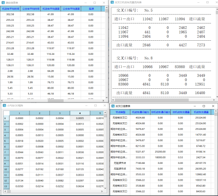218x196 pixels.
Task: Click cell 8215.00 in 交叉口信息表
Action: point(140,146)
